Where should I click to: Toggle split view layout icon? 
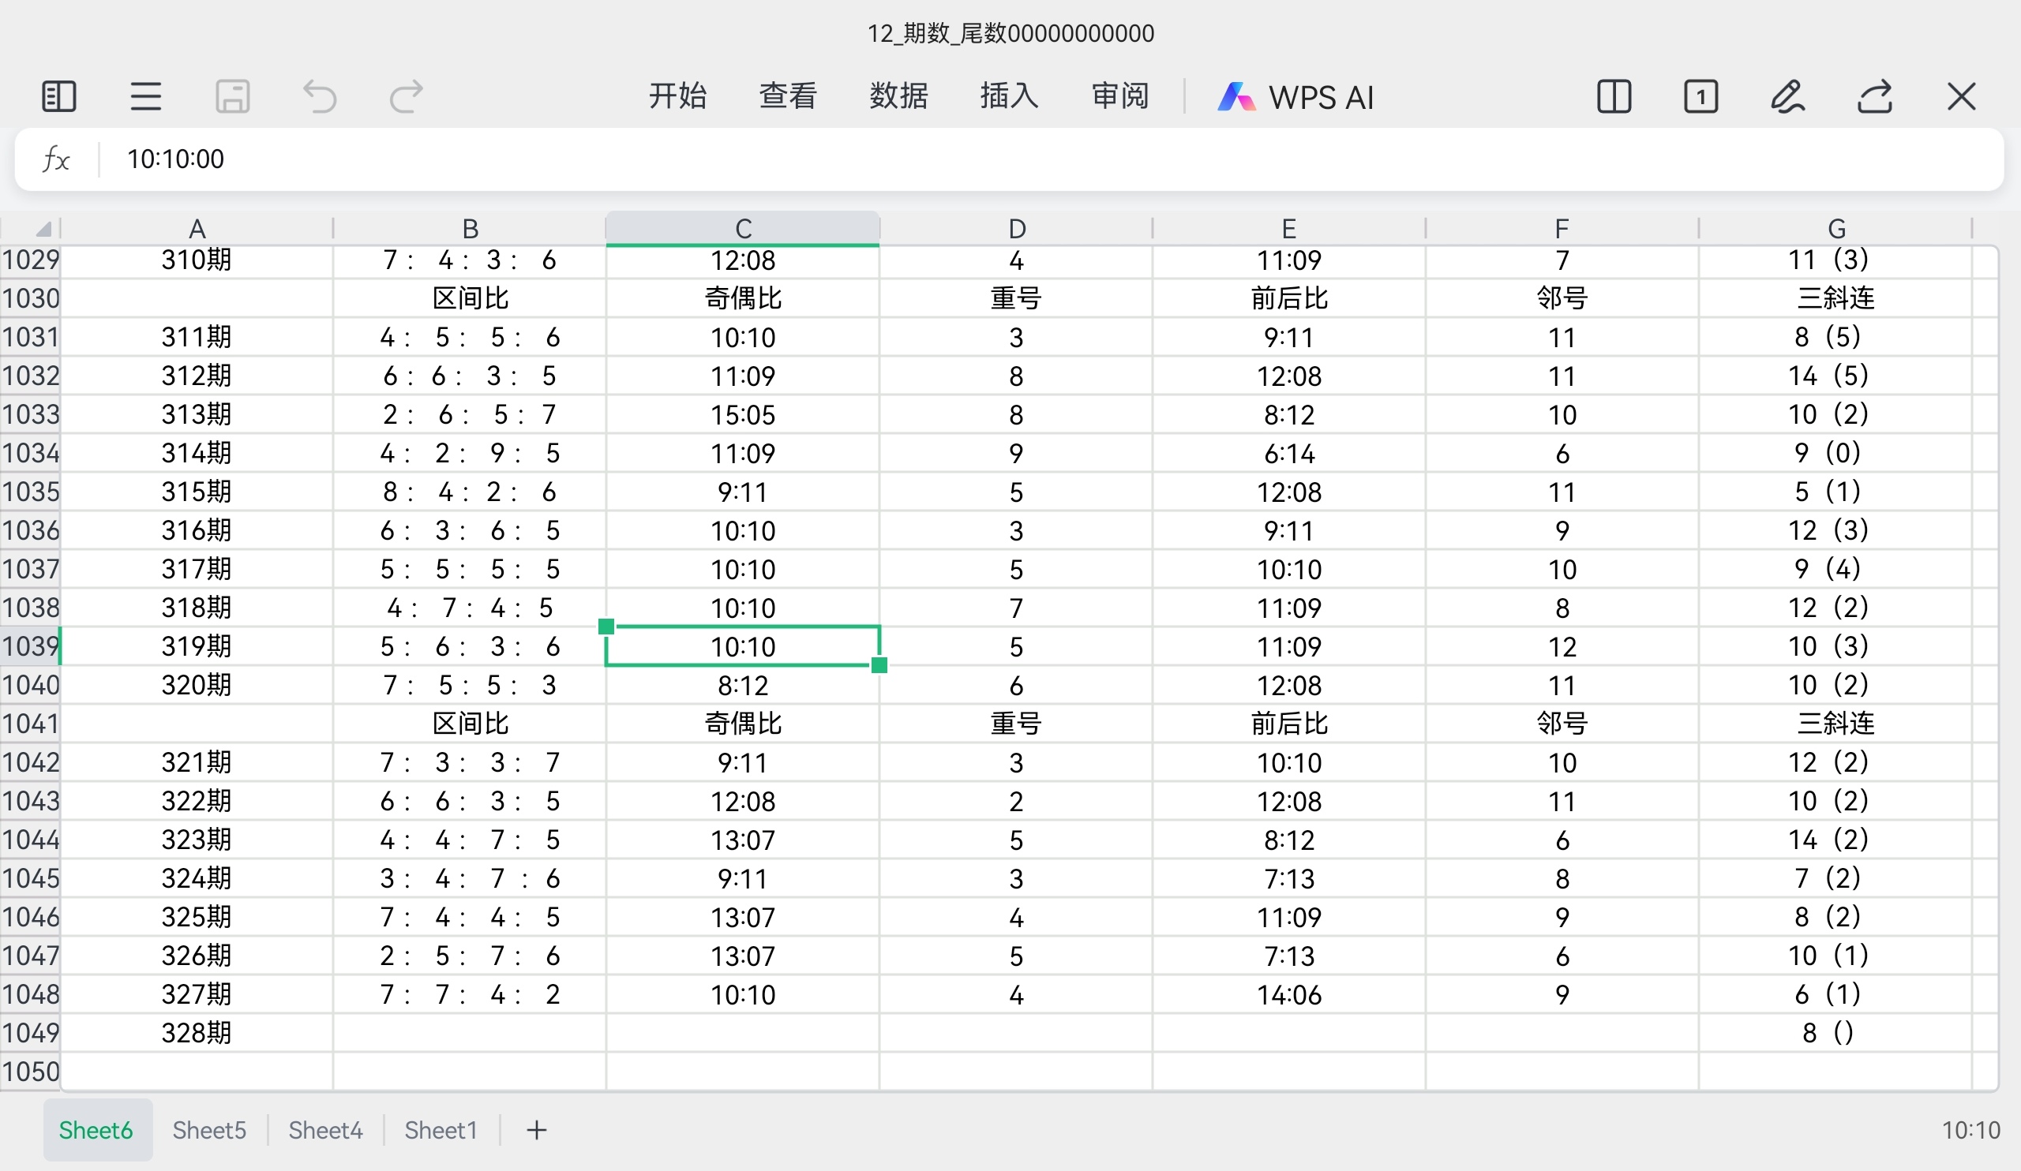tap(1614, 97)
